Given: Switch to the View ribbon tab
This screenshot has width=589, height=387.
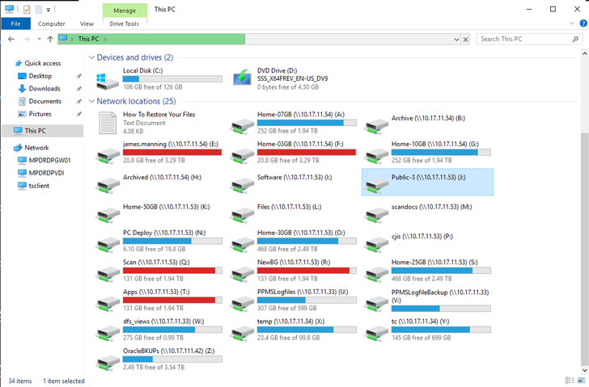Looking at the screenshot, I should 86,24.
